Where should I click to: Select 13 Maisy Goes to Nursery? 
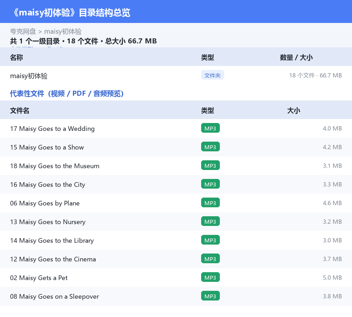(x=48, y=222)
